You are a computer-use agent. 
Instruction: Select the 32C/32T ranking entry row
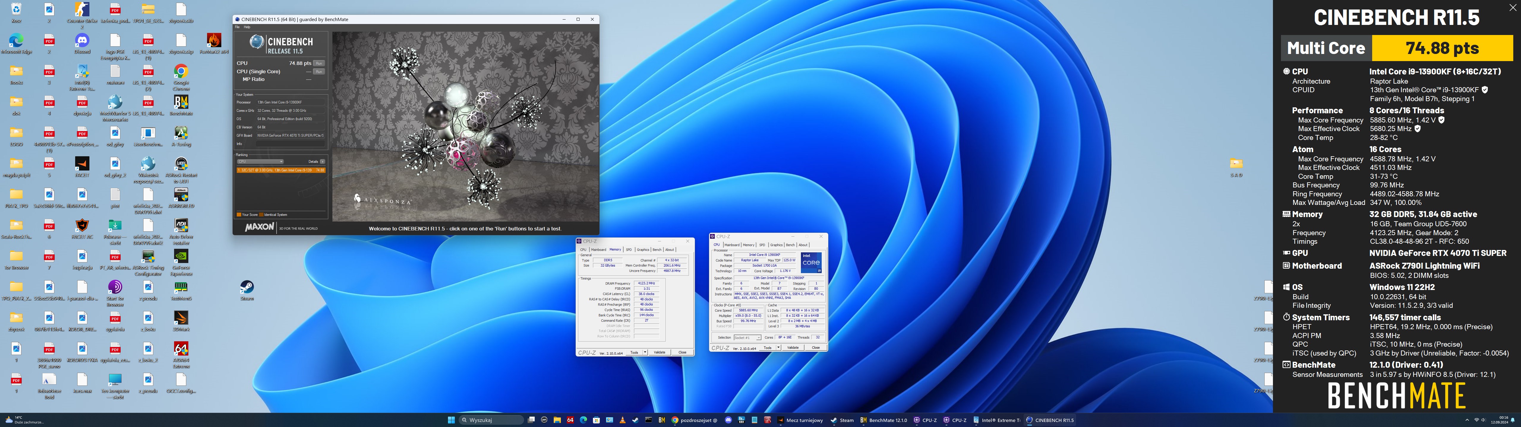[281, 170]
